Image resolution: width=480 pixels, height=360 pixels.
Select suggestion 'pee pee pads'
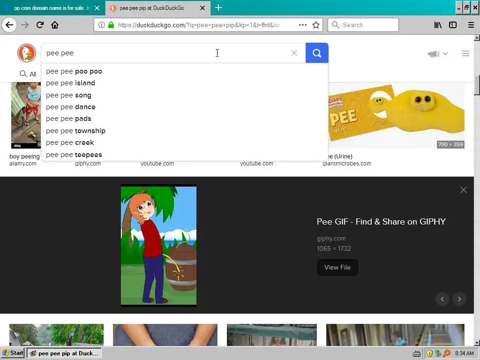(x=185, y=119)
